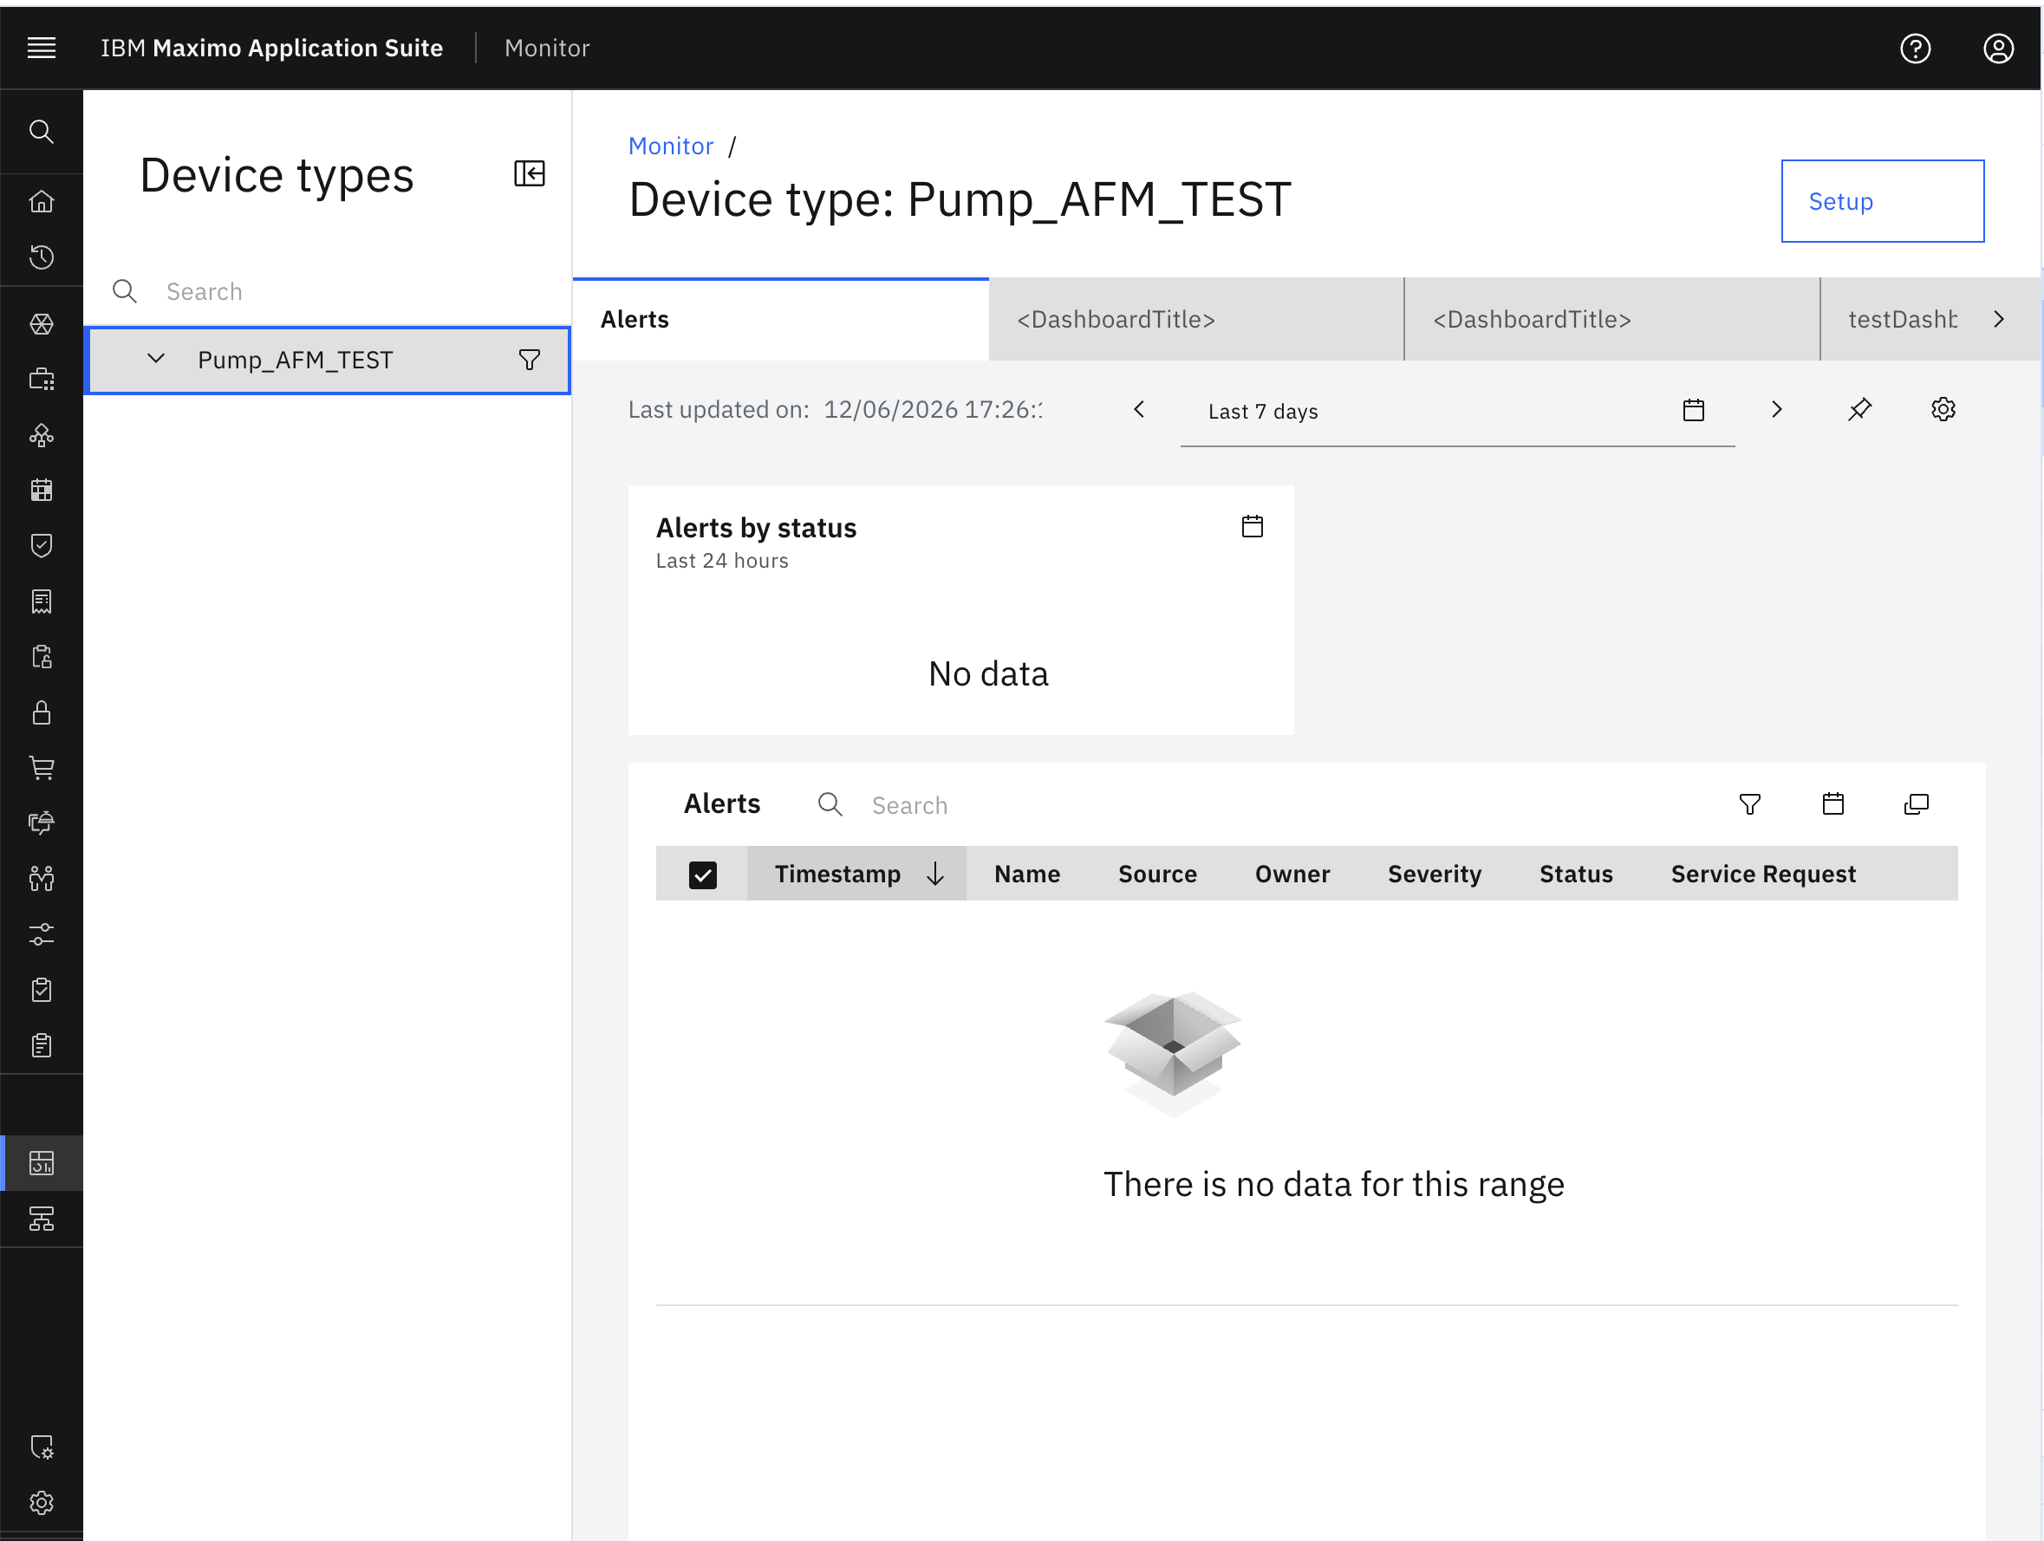The image size is (2044, 1541).
Task: Toggle the select-all checkbox in Alerts table
Action: point(702,875)
